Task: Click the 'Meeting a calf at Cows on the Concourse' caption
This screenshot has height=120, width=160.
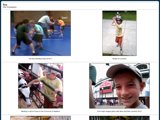Action: [41, 111]
